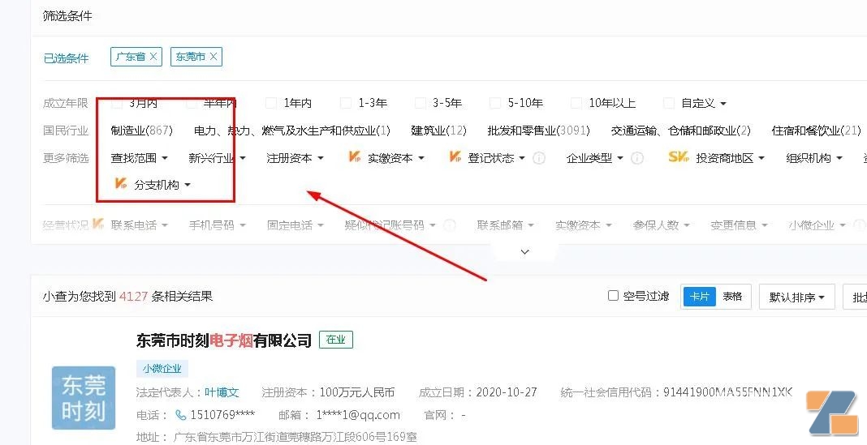Open the 联系邮箱 filter dropdown
This screenshot has height=445, width=867.
506,225
